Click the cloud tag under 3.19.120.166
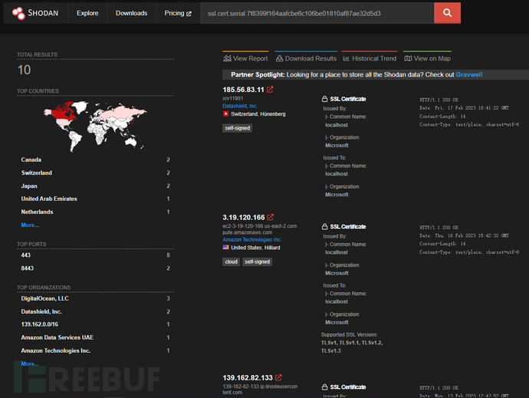Screen dimensions: 529x398 point(231,261)
